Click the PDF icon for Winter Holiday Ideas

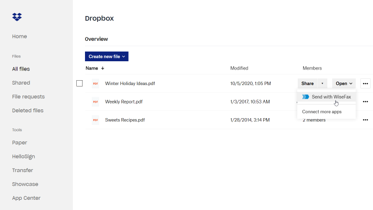(96, 84)
